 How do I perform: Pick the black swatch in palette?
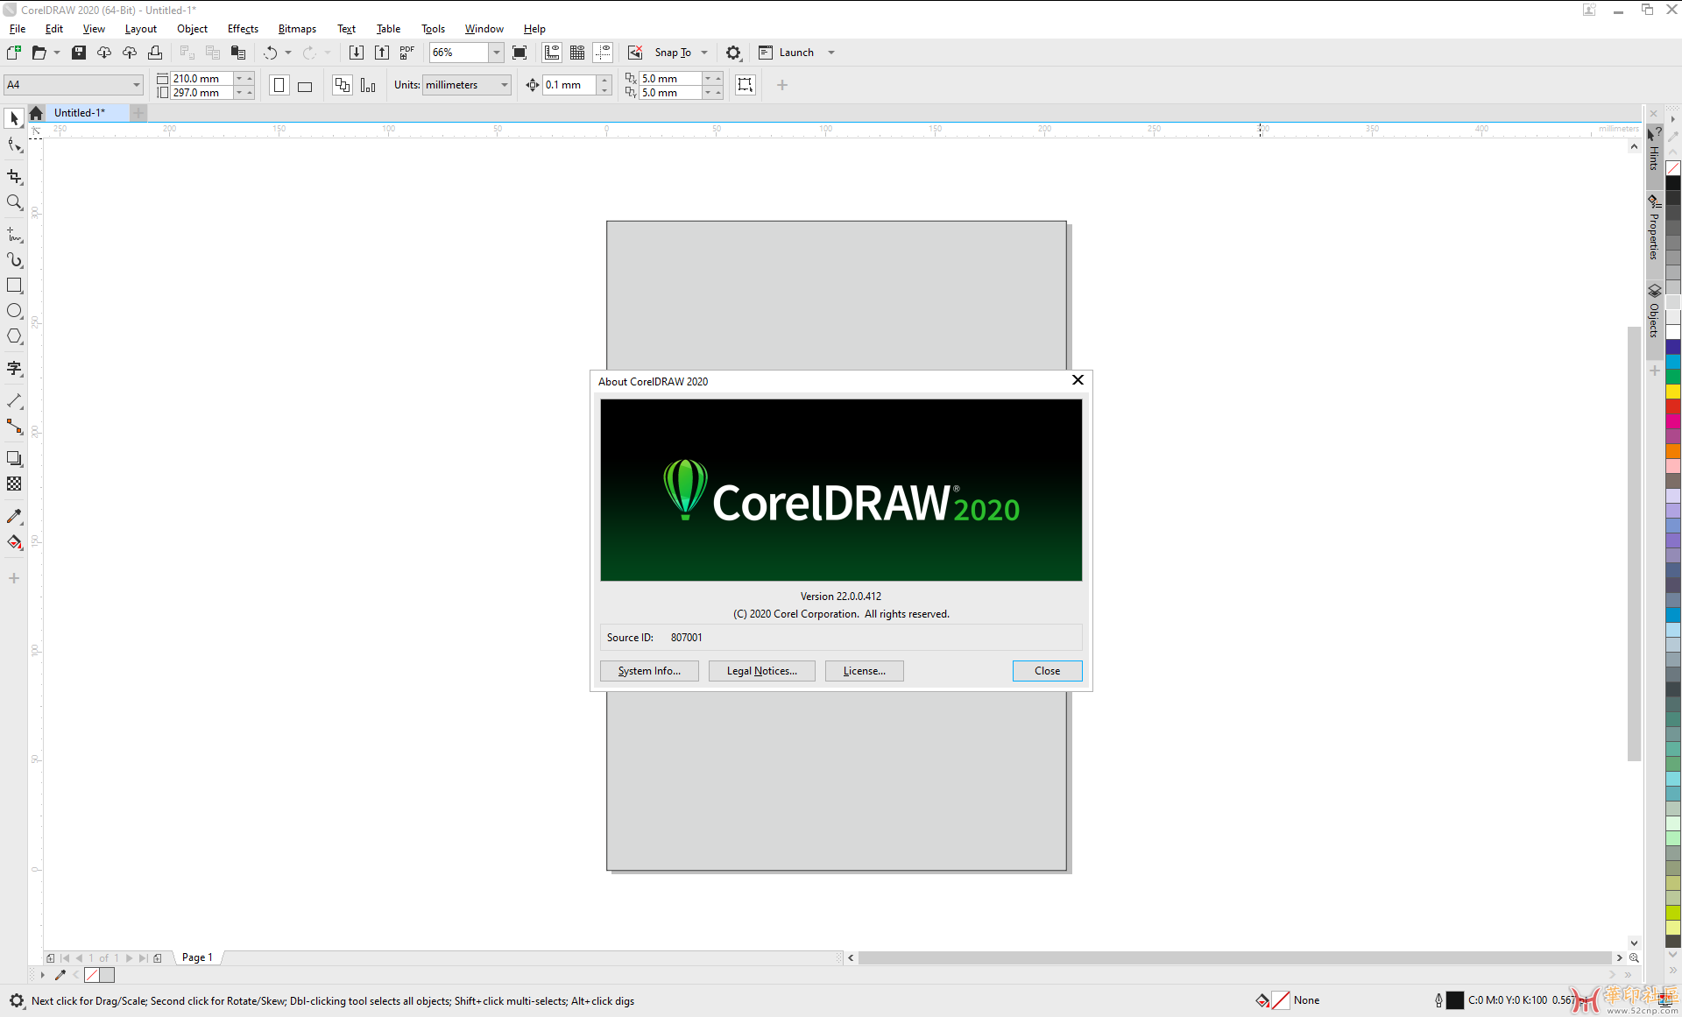pyautogui.click(x=1673, y=183)
